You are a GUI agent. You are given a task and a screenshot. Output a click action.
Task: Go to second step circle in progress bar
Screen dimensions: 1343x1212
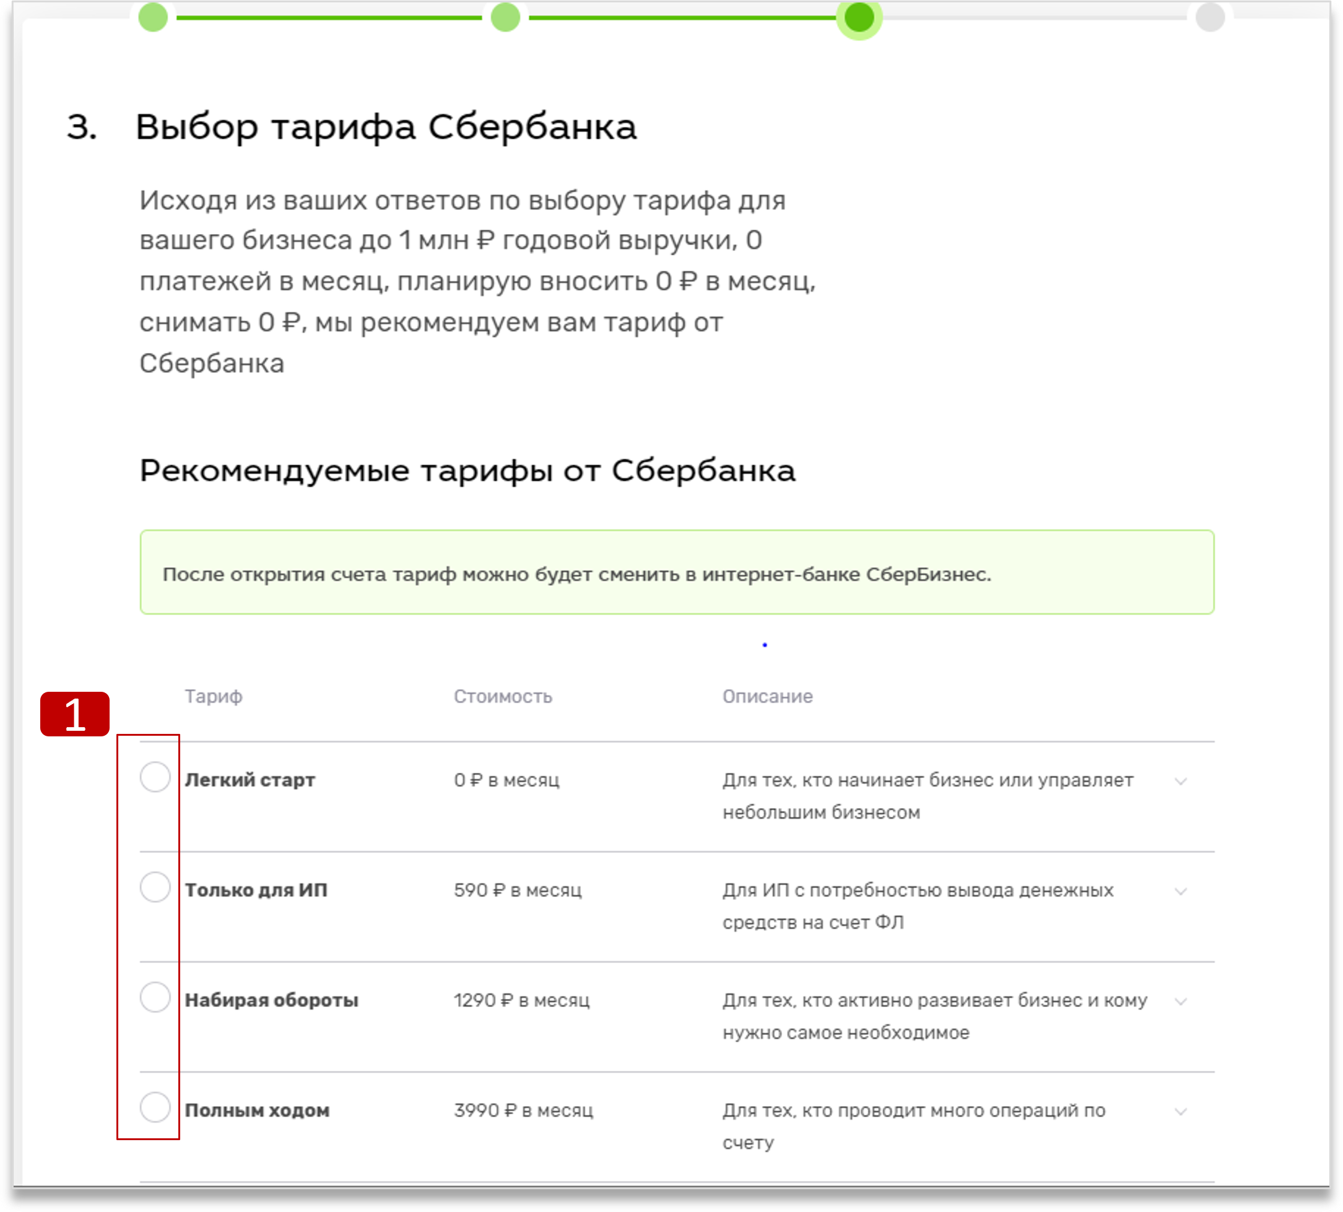pos(505,17)
